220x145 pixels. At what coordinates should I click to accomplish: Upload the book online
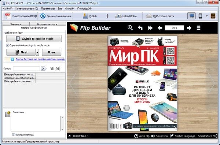[126, 16]
